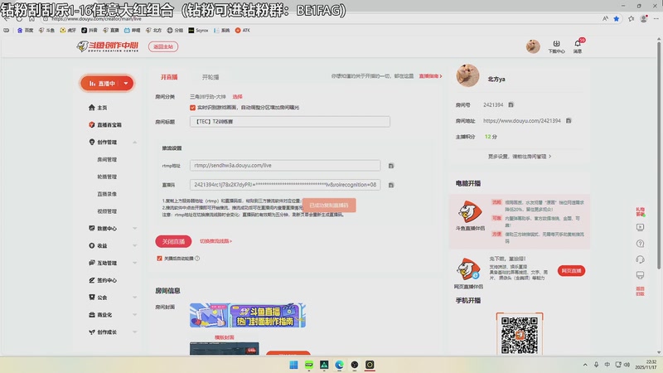663x373 pixels.
Task: Click the 直播码 stream key field
Action: pos(285,185)
